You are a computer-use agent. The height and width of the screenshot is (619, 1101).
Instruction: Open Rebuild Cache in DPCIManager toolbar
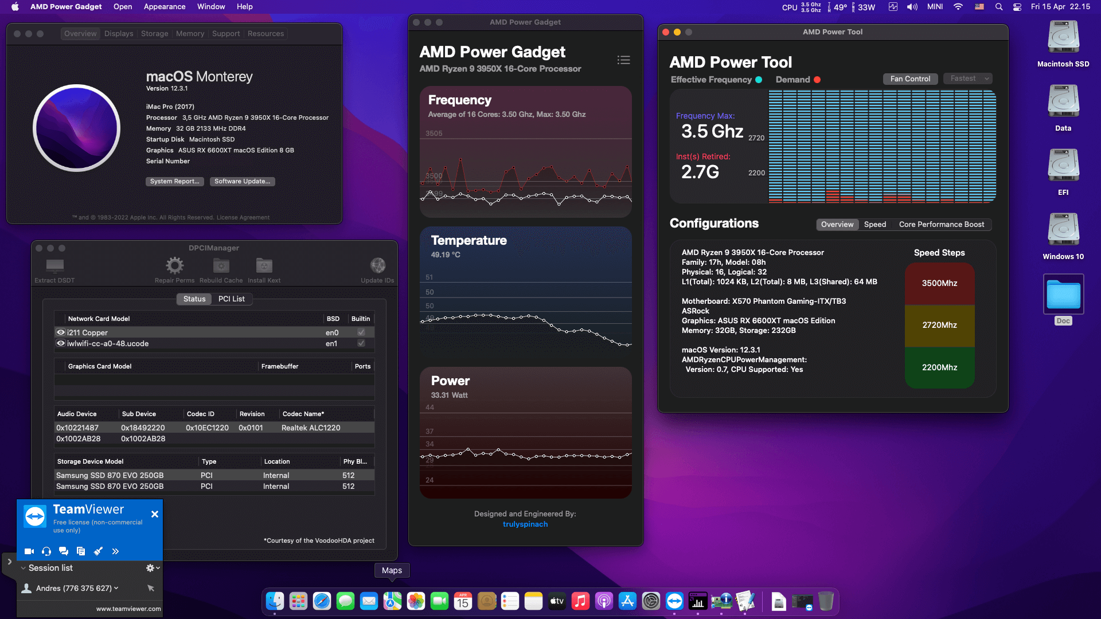point(220,265)
